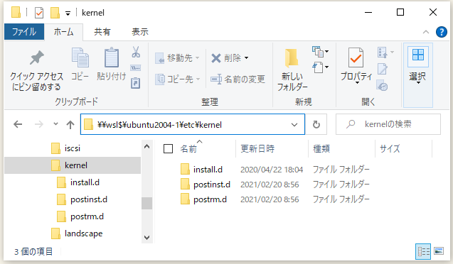Click the Edit file ribbon icon
The height and width of the screenshot is (264, 453).
382,69
